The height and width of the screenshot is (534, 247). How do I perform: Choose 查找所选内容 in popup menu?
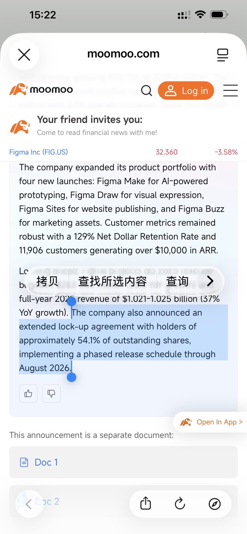click(113, 281)
